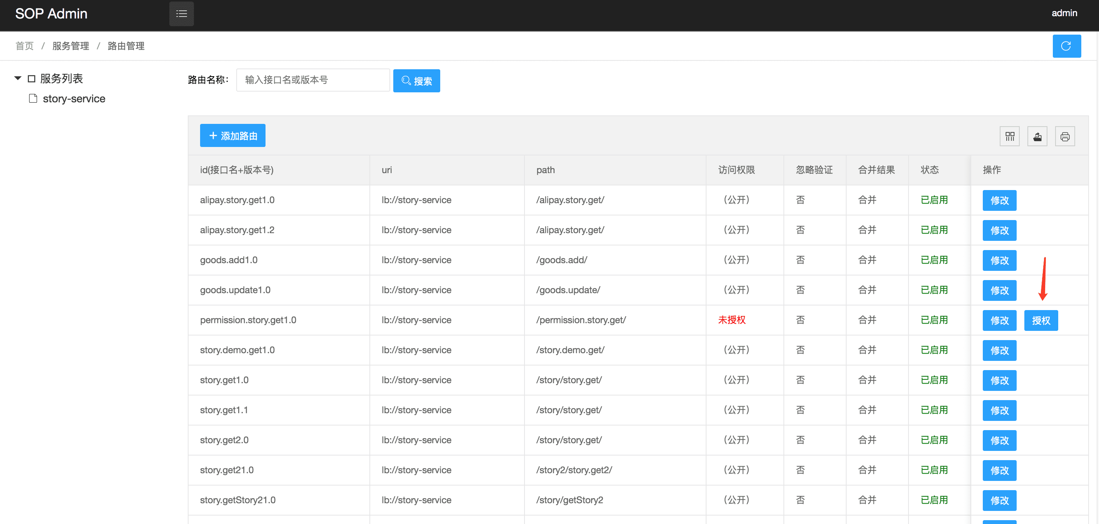Image resolution: width=1099 pixels, height=524 pixels.
Task: Click the print table icon
Action: pyautogui.click(x=1065, y=137)
